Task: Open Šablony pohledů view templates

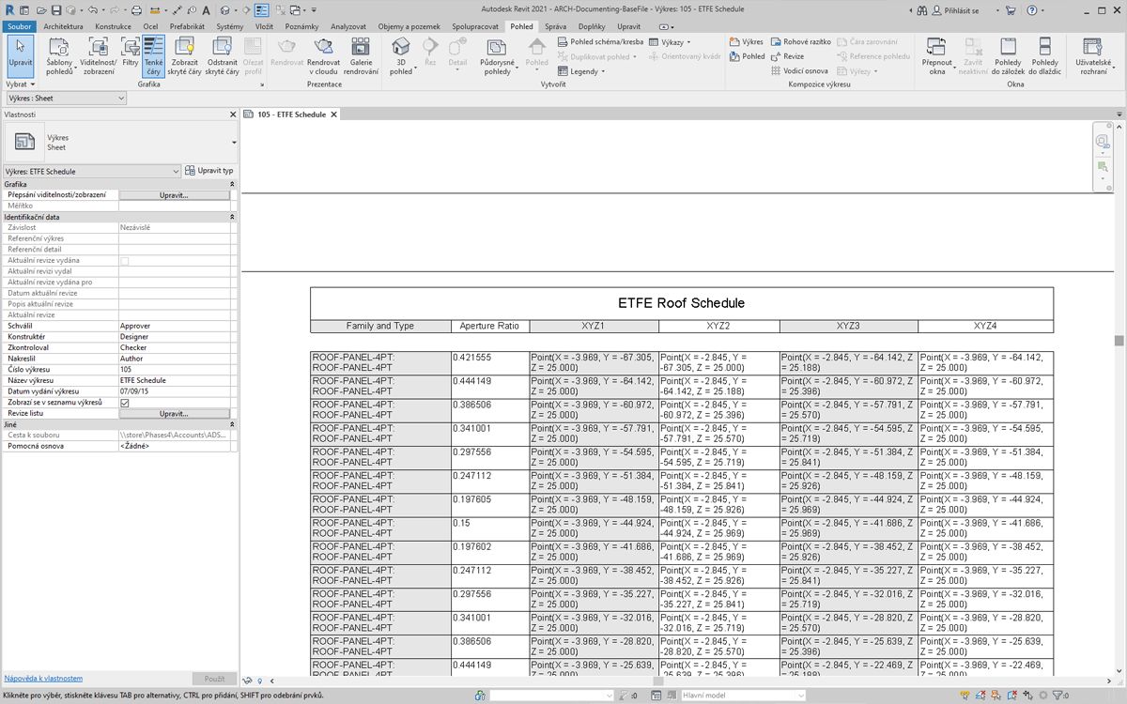Action: pyautogui.click(x=59, y=56)
